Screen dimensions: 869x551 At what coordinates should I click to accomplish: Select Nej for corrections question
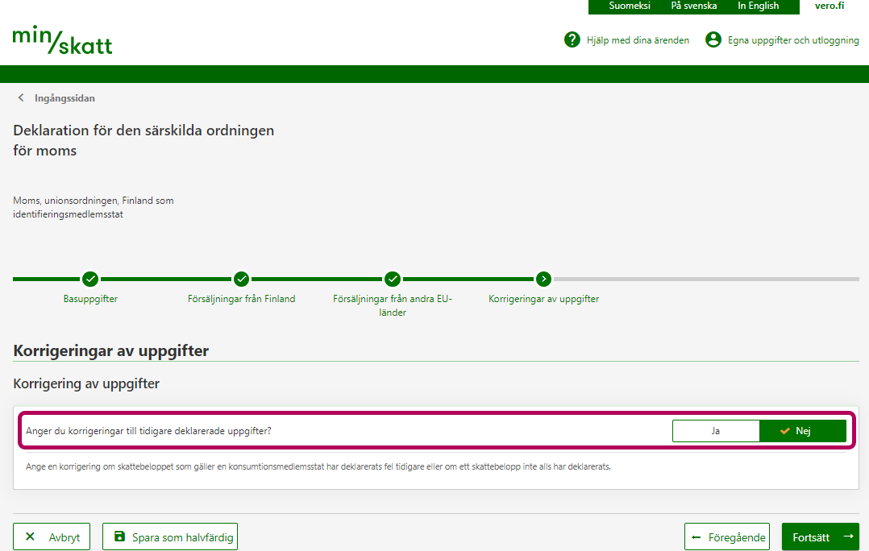[x=802, y=431]
